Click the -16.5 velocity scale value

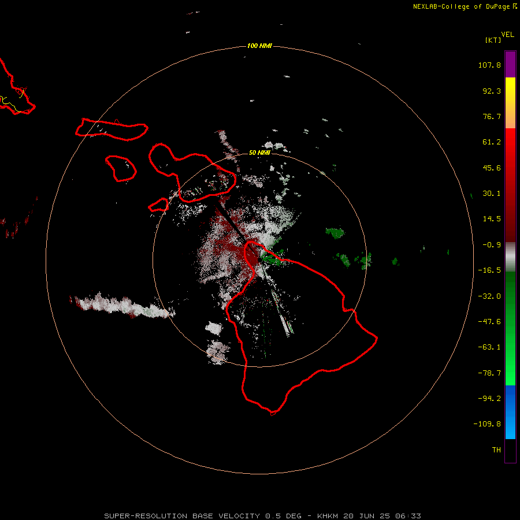[x=489, y=270]
